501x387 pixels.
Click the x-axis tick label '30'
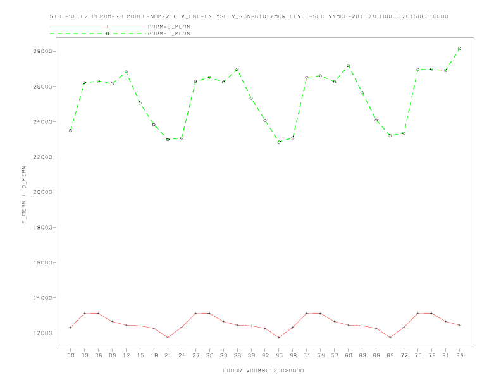pos(209,355)
